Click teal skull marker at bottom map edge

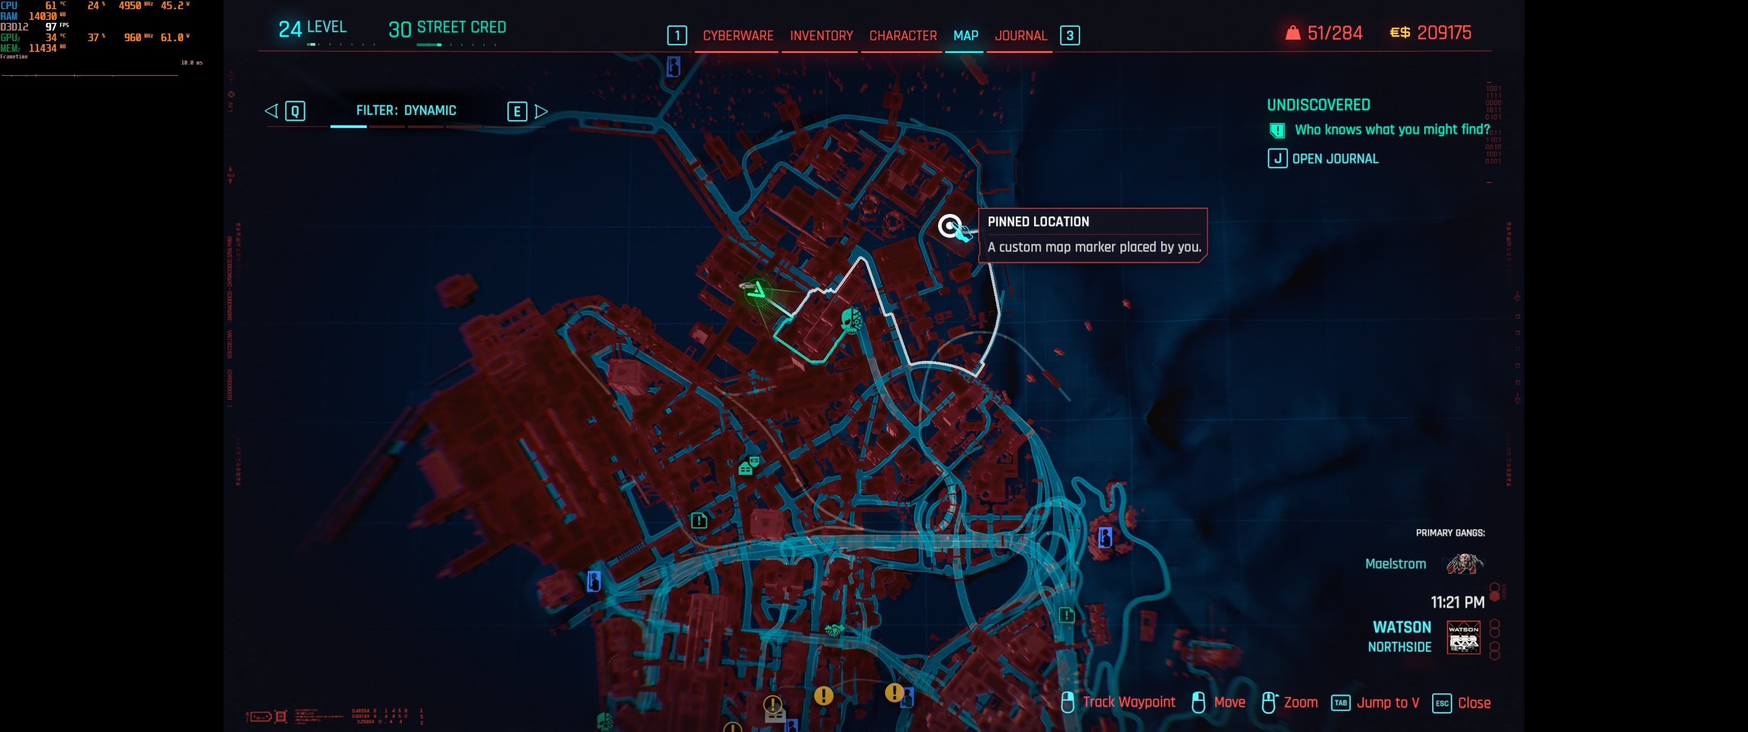(604, 721)
